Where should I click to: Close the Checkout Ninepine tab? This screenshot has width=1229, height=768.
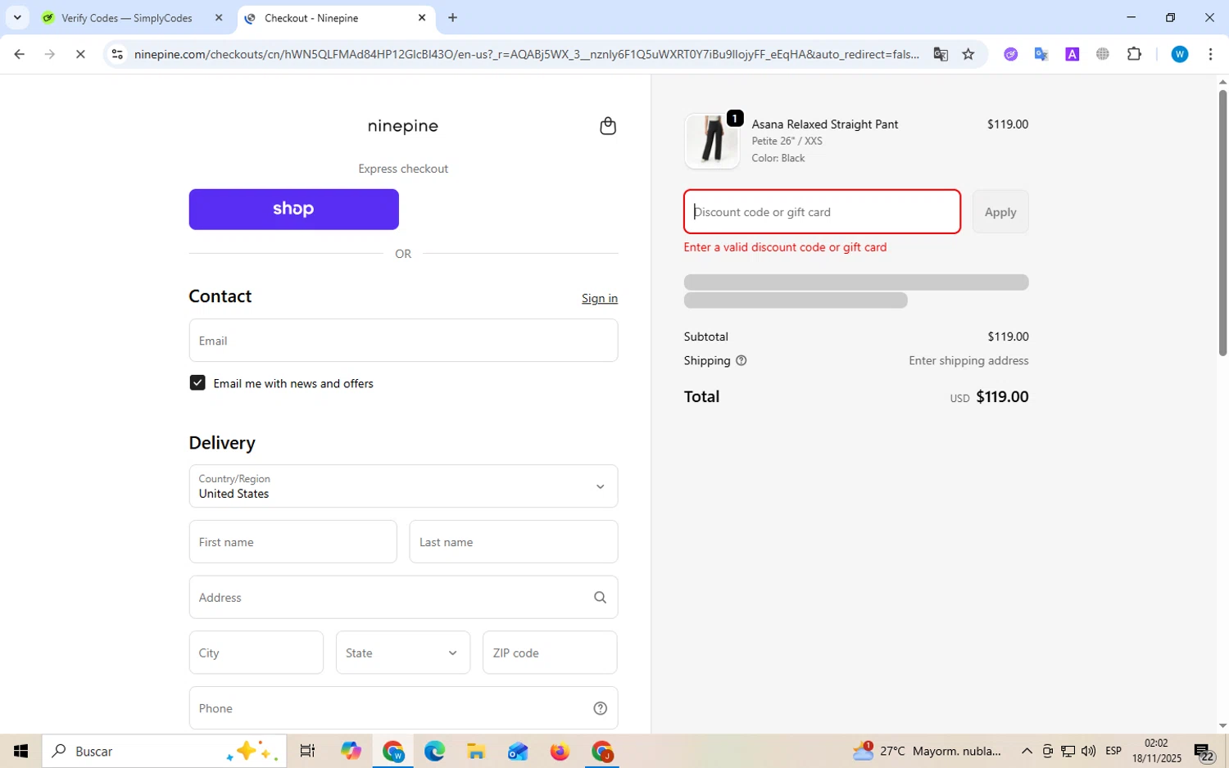(422, 17)
